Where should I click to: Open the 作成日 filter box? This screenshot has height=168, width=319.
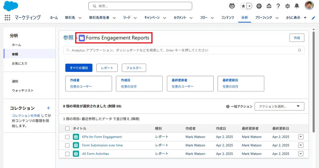tap(139, 84)
